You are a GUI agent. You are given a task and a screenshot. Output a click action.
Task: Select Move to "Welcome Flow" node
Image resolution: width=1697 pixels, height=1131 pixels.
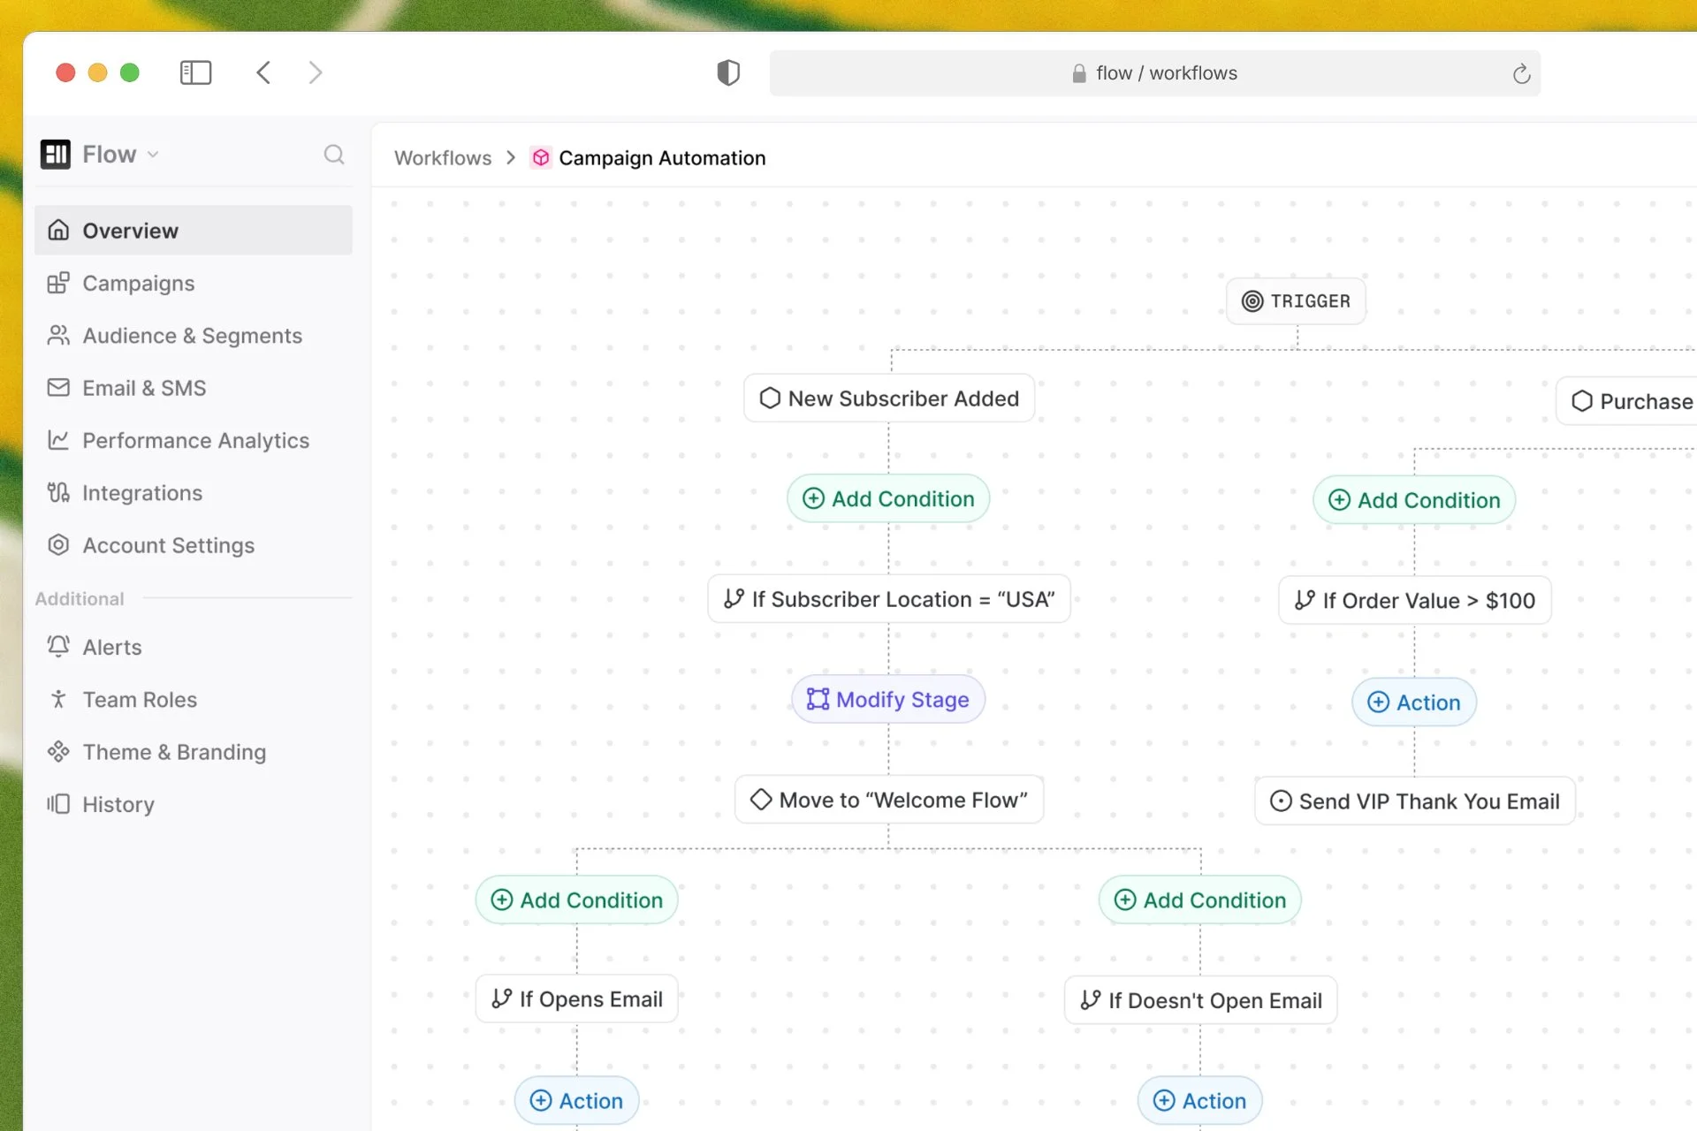[889, 800]
